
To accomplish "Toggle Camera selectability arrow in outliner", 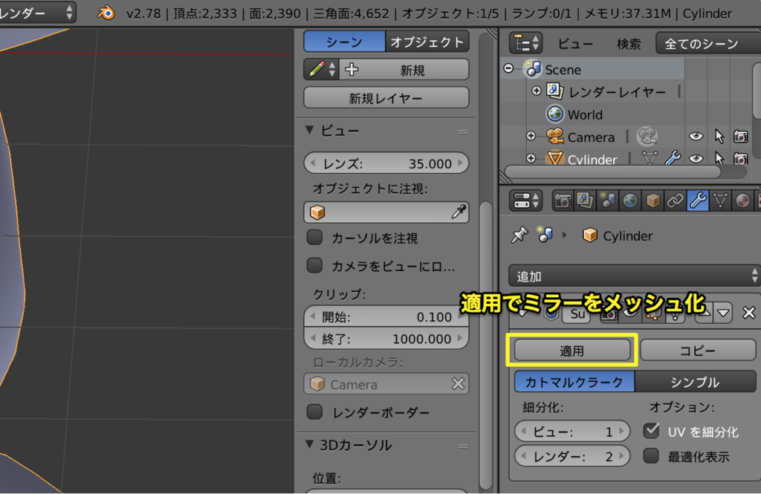I will click(x=719, y=137).
